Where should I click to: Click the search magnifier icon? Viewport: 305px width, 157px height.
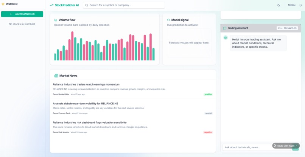point(87,5)
